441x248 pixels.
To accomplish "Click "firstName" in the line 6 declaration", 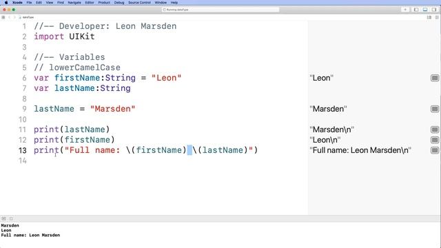I will click(76, 78).
